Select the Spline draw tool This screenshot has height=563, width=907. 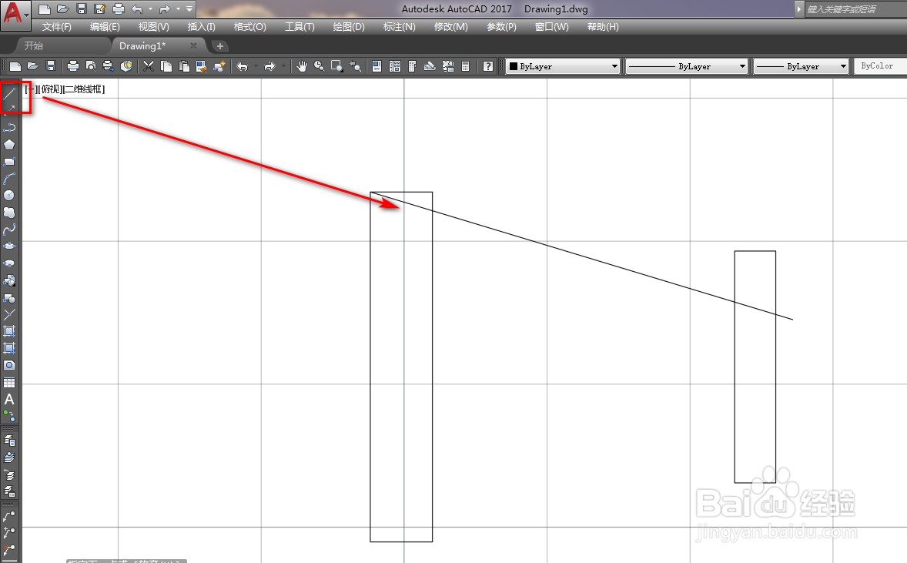[9, 230]
